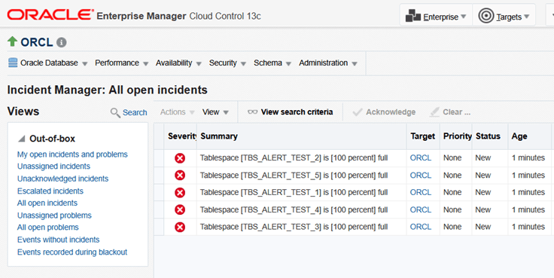Collapse the Out-of-box views section

pos(22,139)
